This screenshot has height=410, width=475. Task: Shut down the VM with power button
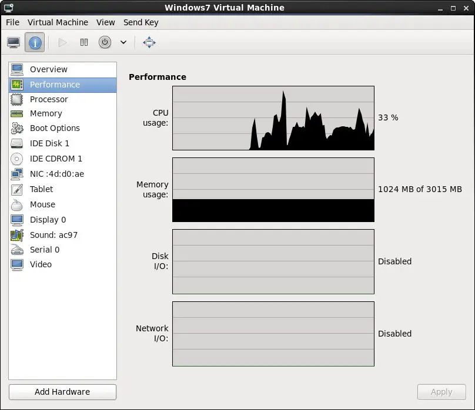[x=106, y=42]
